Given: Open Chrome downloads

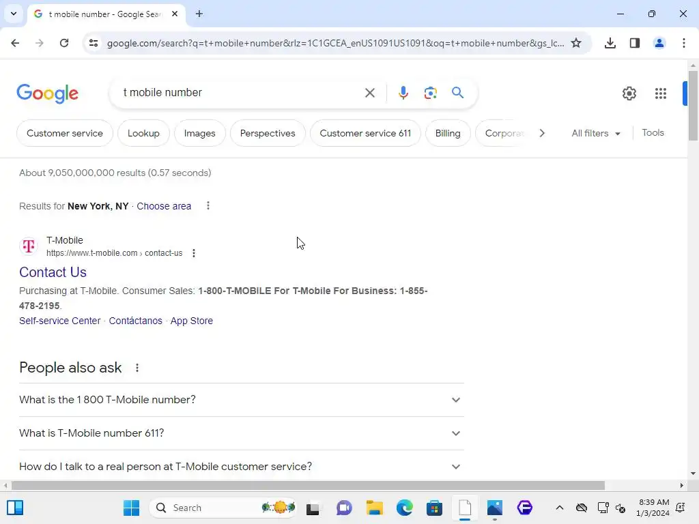Looking at the screenshot, I should (610, 43).
